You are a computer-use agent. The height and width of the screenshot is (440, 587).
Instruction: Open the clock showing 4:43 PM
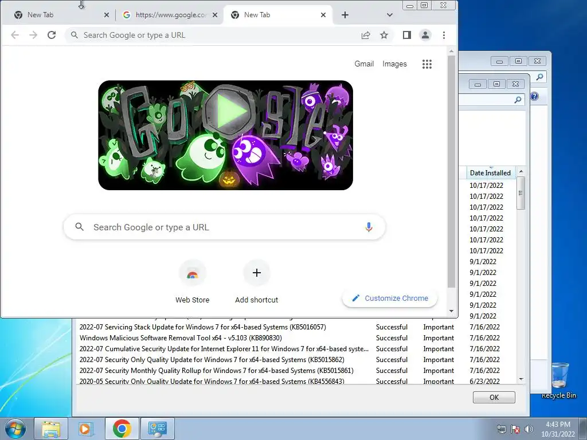pyautogui.click(x=558, y=429)
